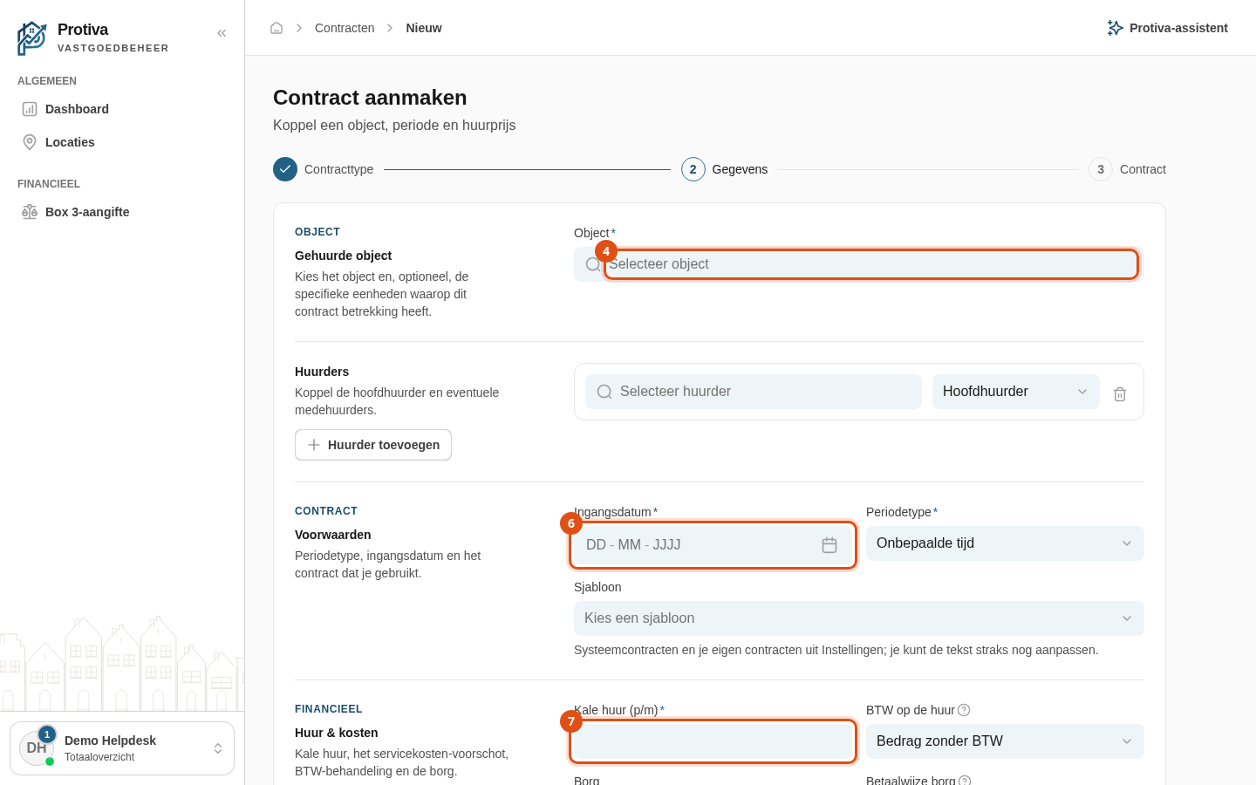
Task: Open the Hoofdhuurder role dropdown
Action: click(1016, 392)
